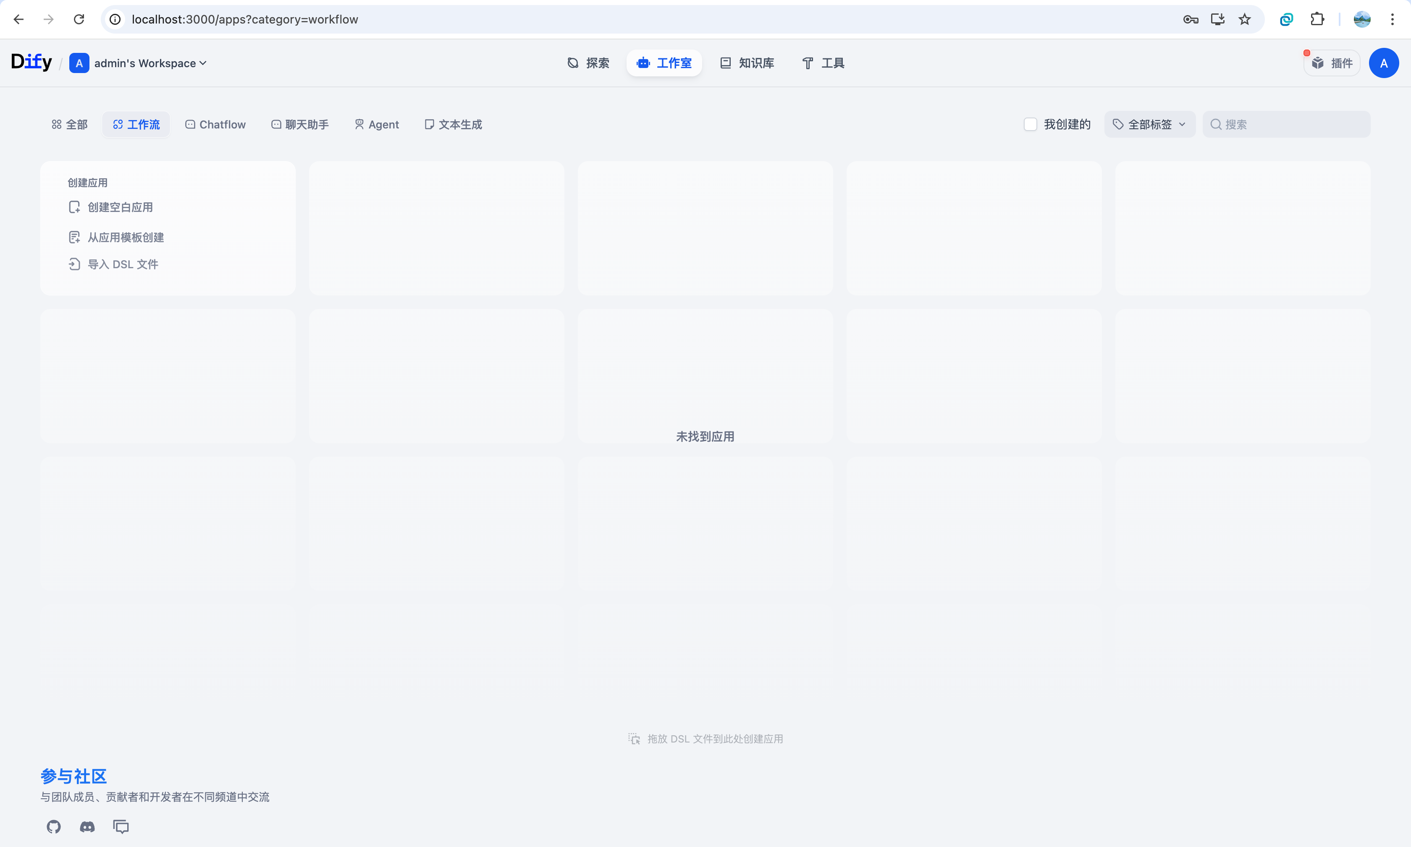Open the Chrome three-dot menu
The width and height of the screenshot is (1411, 847).
point(1392,19)
